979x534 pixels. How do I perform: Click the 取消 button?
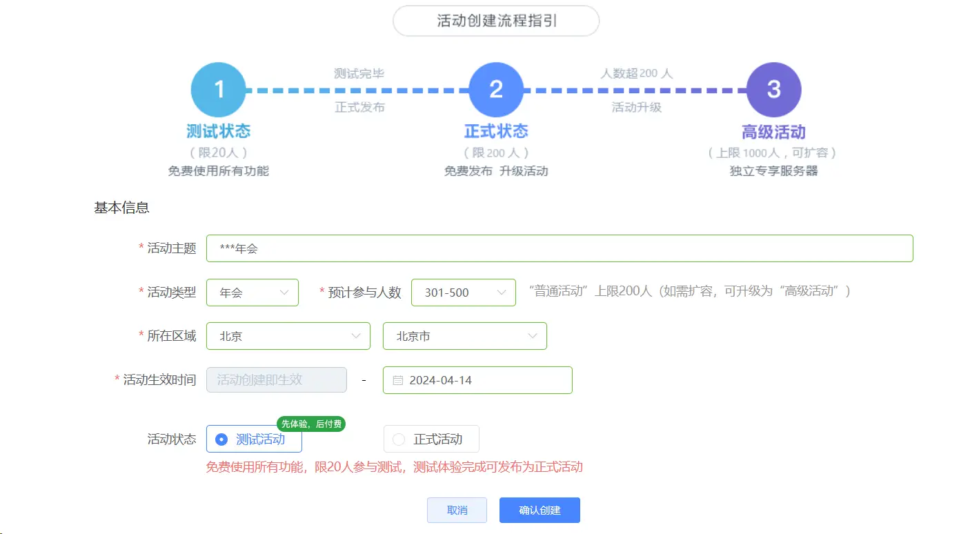pyautogui.click(x=457, y=510)
